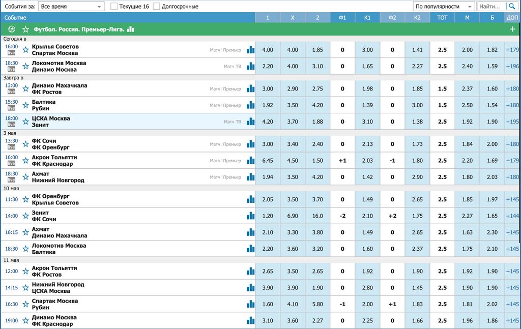Click the Ф1 column header
Screen dimensions: 521x329
pyautogui.click(x=342, y=18)
